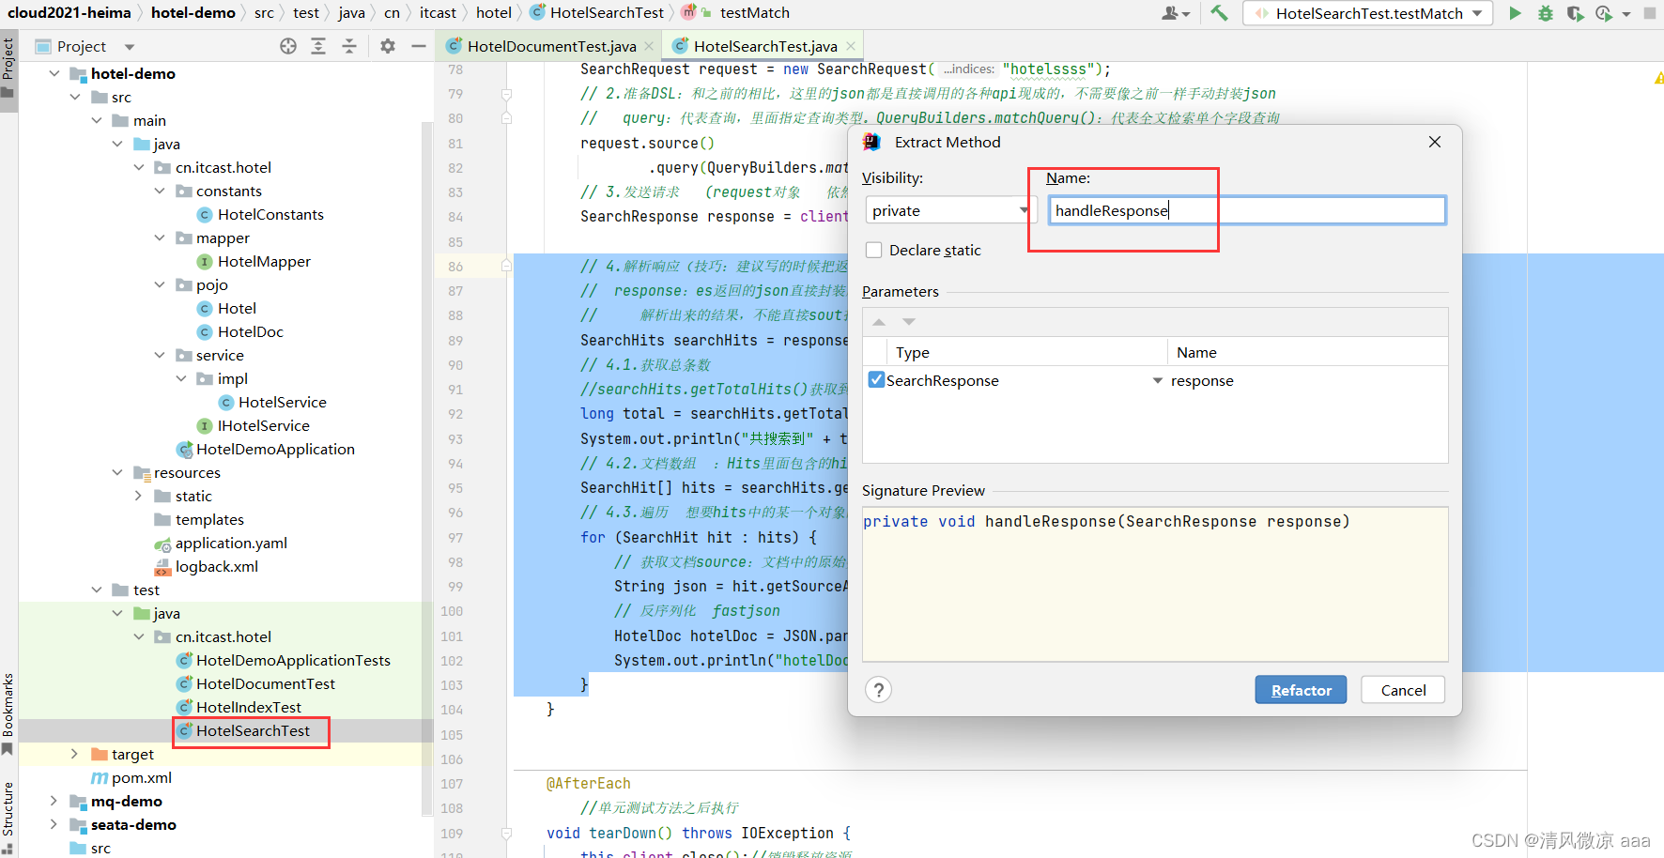Click Signature Preview text area
Viewport: 1664px width, 858px height.
pos(1155,584)
